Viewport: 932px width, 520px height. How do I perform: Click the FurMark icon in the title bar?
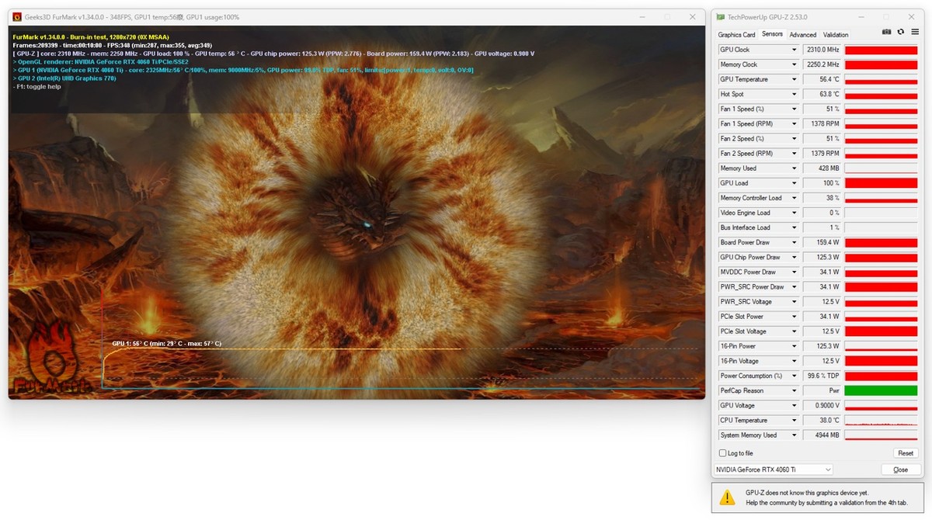click(16, 16)
